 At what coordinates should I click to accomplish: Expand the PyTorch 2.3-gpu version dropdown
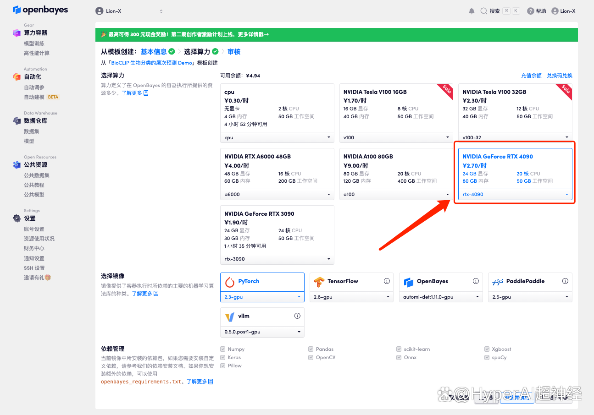pyautogui.click(x=262, y=297)
